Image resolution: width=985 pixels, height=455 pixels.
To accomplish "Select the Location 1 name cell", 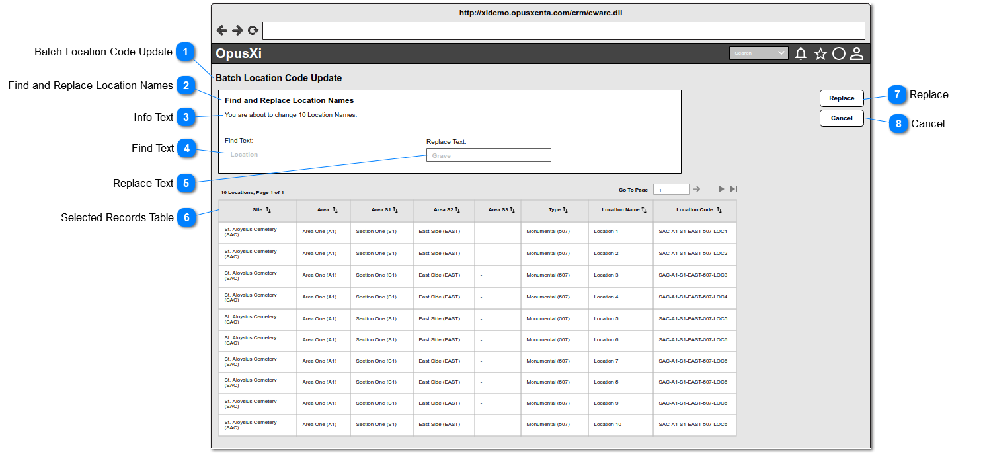I will pos(621,232).
